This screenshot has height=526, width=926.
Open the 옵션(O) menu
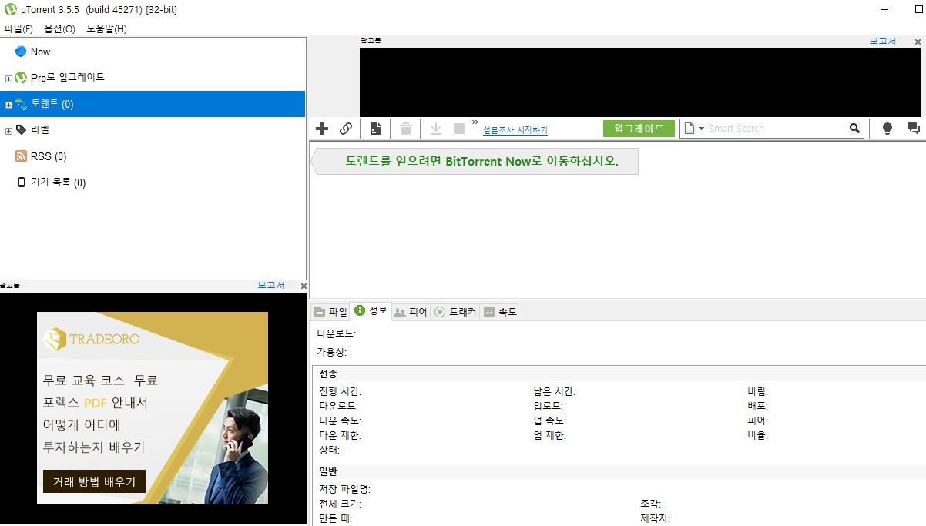tap(60, 28)
